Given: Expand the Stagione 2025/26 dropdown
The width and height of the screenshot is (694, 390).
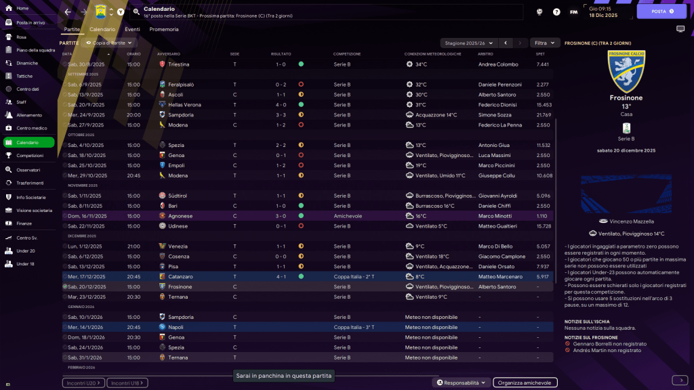Looking at the screenshot, I should coord(469,43).
